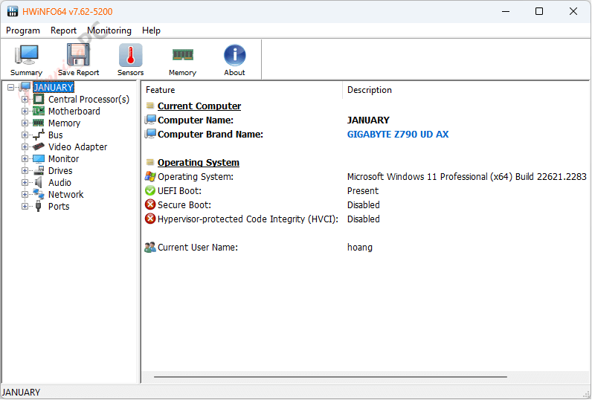Click the Central Processor(s) chip icon
The width and height of the screenshot is (592, 400).
pos(39,99)
